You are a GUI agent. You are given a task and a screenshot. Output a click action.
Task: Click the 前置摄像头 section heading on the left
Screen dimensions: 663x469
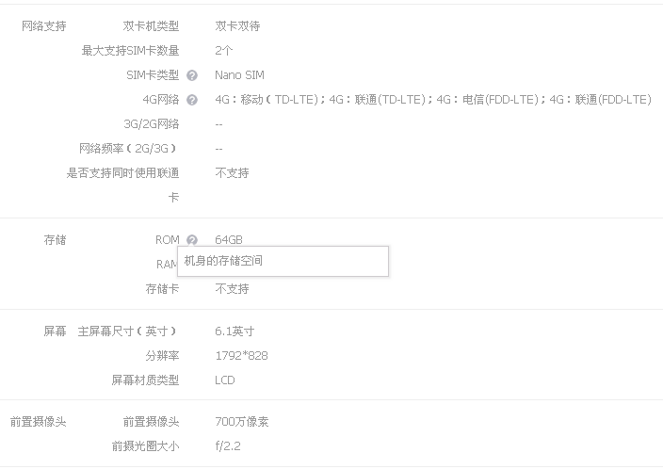point(39,422)
